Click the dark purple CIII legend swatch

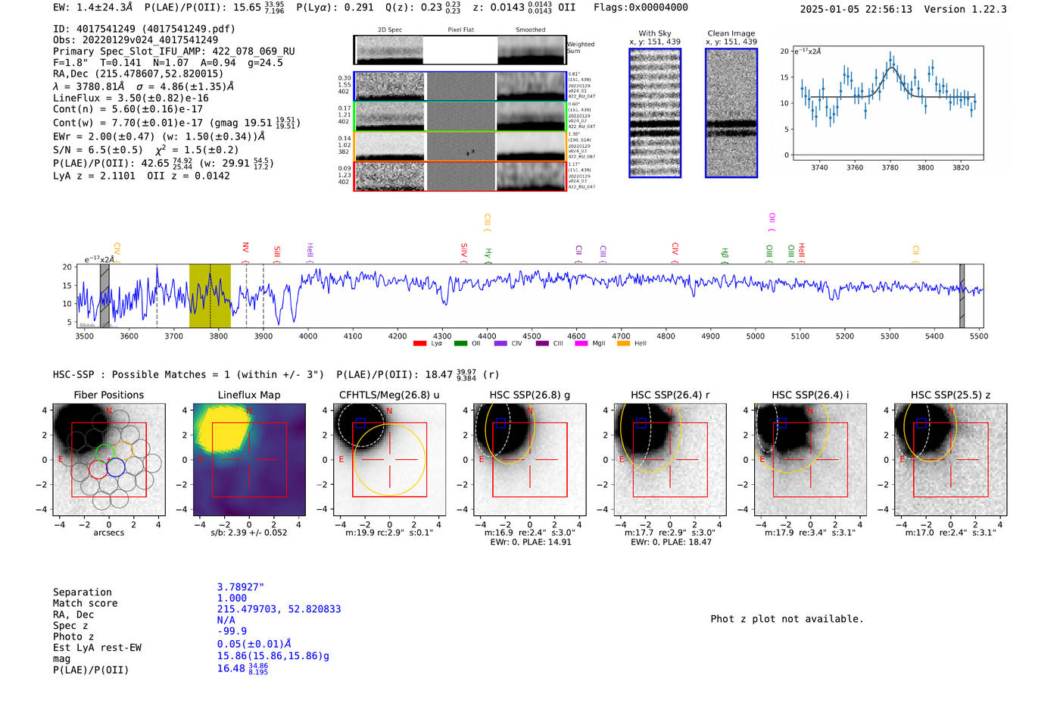542,344
